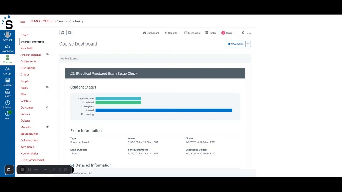
Task: Open Help in the top navigation
Action: click(246, 33)
